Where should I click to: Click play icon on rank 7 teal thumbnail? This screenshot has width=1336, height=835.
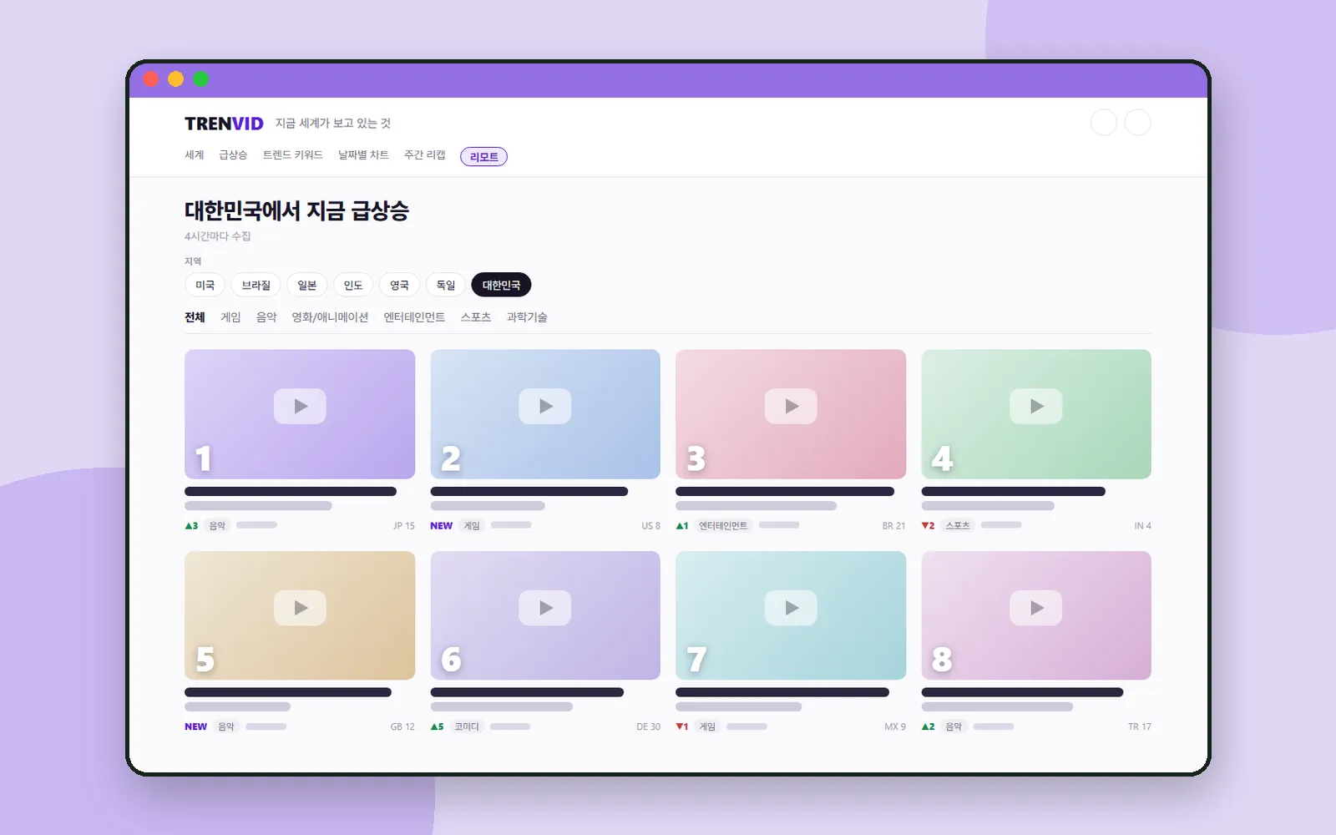[x=791, y=608]
